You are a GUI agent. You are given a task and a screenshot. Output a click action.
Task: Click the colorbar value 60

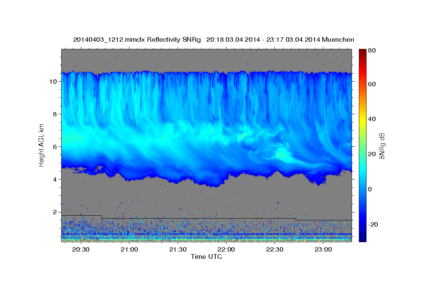pyautogui.click(x=372, y=84)
